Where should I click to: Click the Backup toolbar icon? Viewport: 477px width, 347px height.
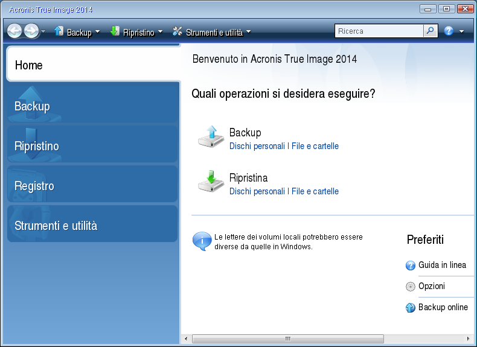tap(59, 31)
